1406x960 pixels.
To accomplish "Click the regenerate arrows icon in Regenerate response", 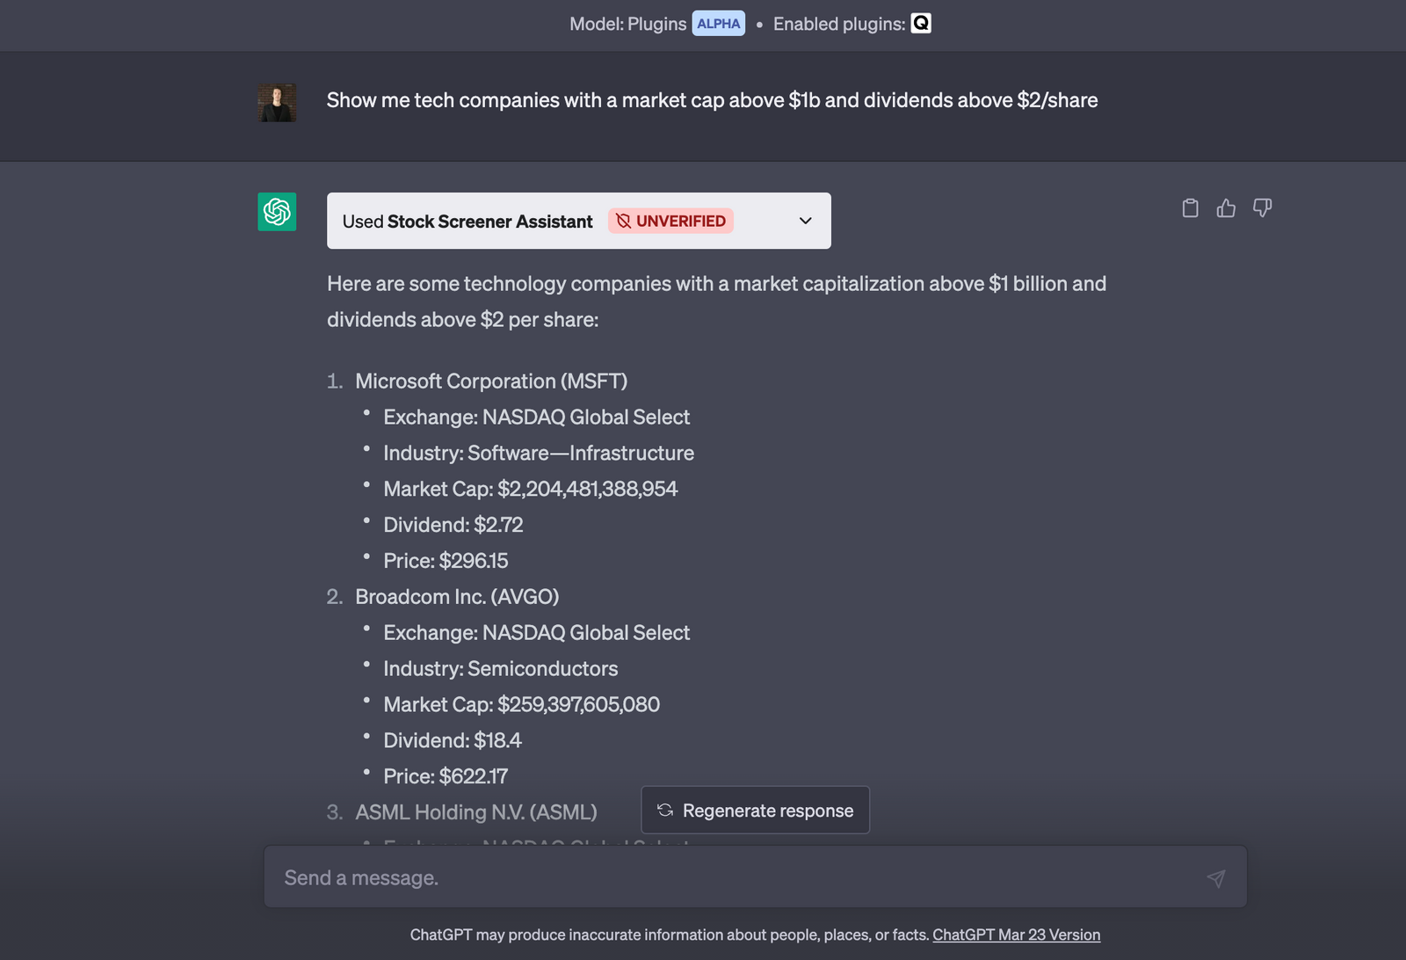I will click(x=664, y=810).
